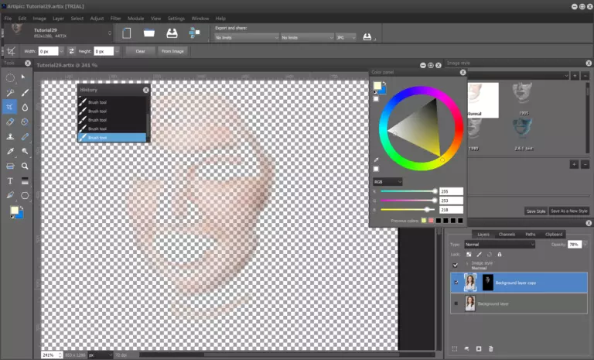594x360 pixels.
Task: Show the Background layer
Action: 456,303
